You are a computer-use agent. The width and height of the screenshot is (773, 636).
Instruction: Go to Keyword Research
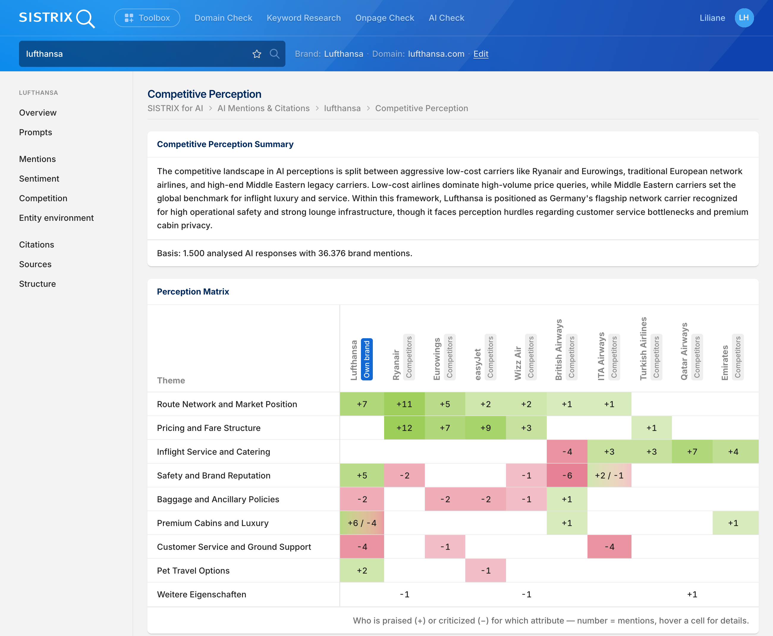(x=304, y=18)
